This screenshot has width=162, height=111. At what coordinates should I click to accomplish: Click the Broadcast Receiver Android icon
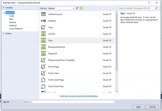43,47
